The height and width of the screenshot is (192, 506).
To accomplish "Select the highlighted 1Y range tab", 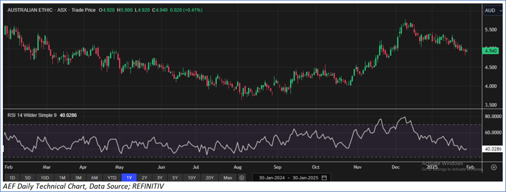I will click(x=129, y=178).
